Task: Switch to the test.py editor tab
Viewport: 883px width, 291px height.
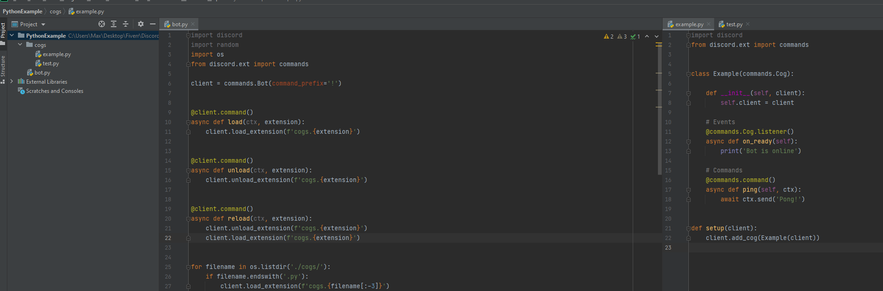Action: pyautogui.click(x=734, y=24)
